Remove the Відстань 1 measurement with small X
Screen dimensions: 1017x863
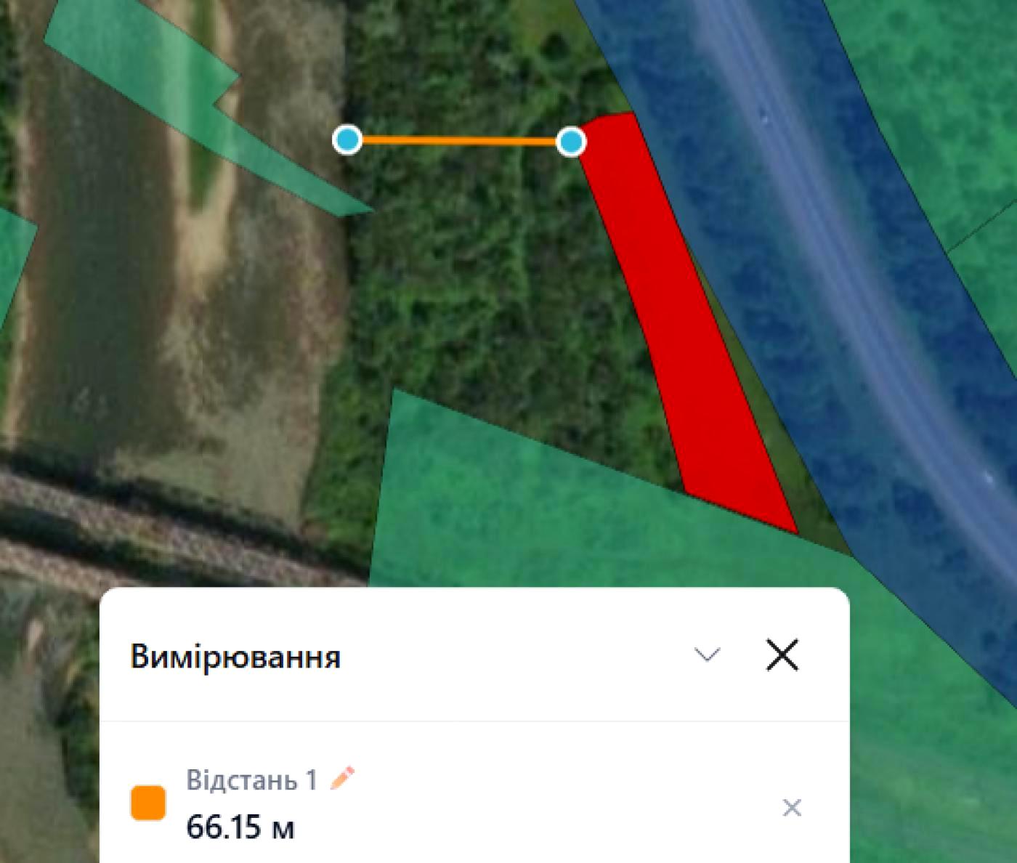pyautogui.click(x=792, y=808)
